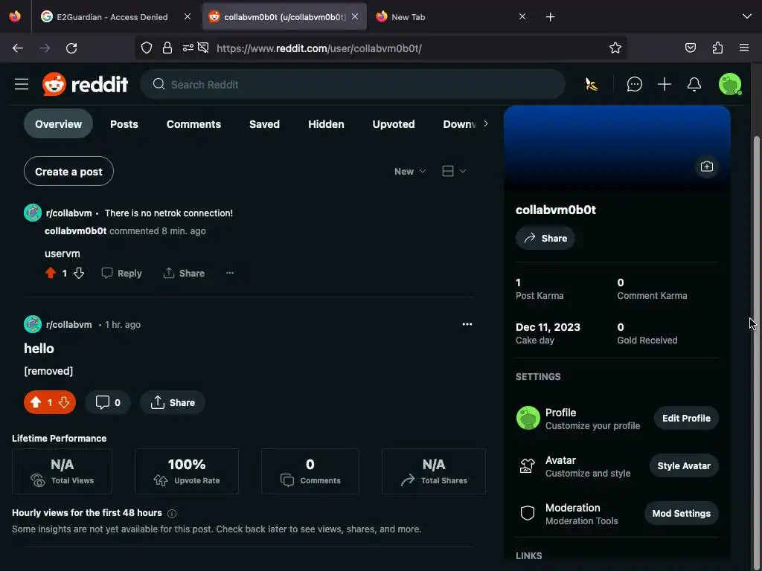The image size is (762, 571).
Task: Open comments on the hello post
Action: pos(108,402)
